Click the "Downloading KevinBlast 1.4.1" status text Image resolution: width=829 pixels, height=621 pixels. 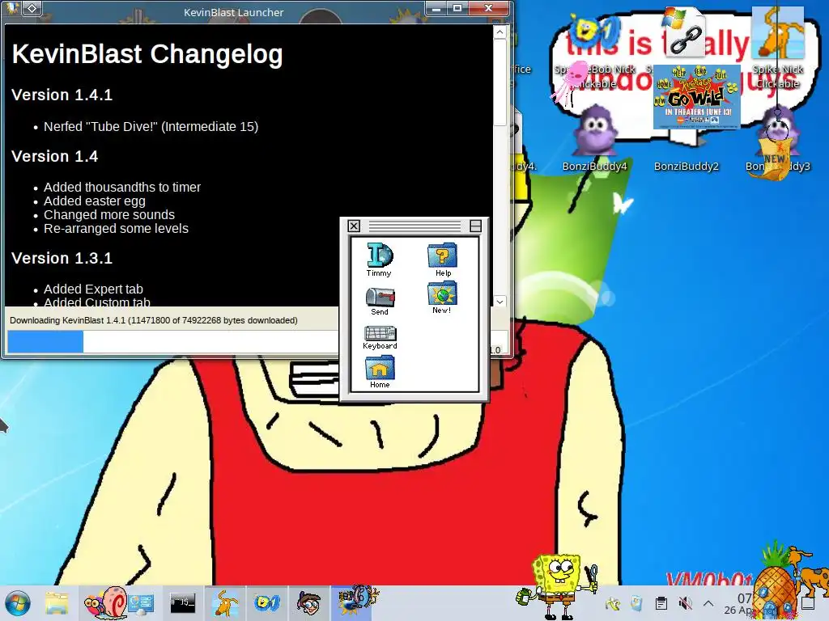click(x=153, y=320)
